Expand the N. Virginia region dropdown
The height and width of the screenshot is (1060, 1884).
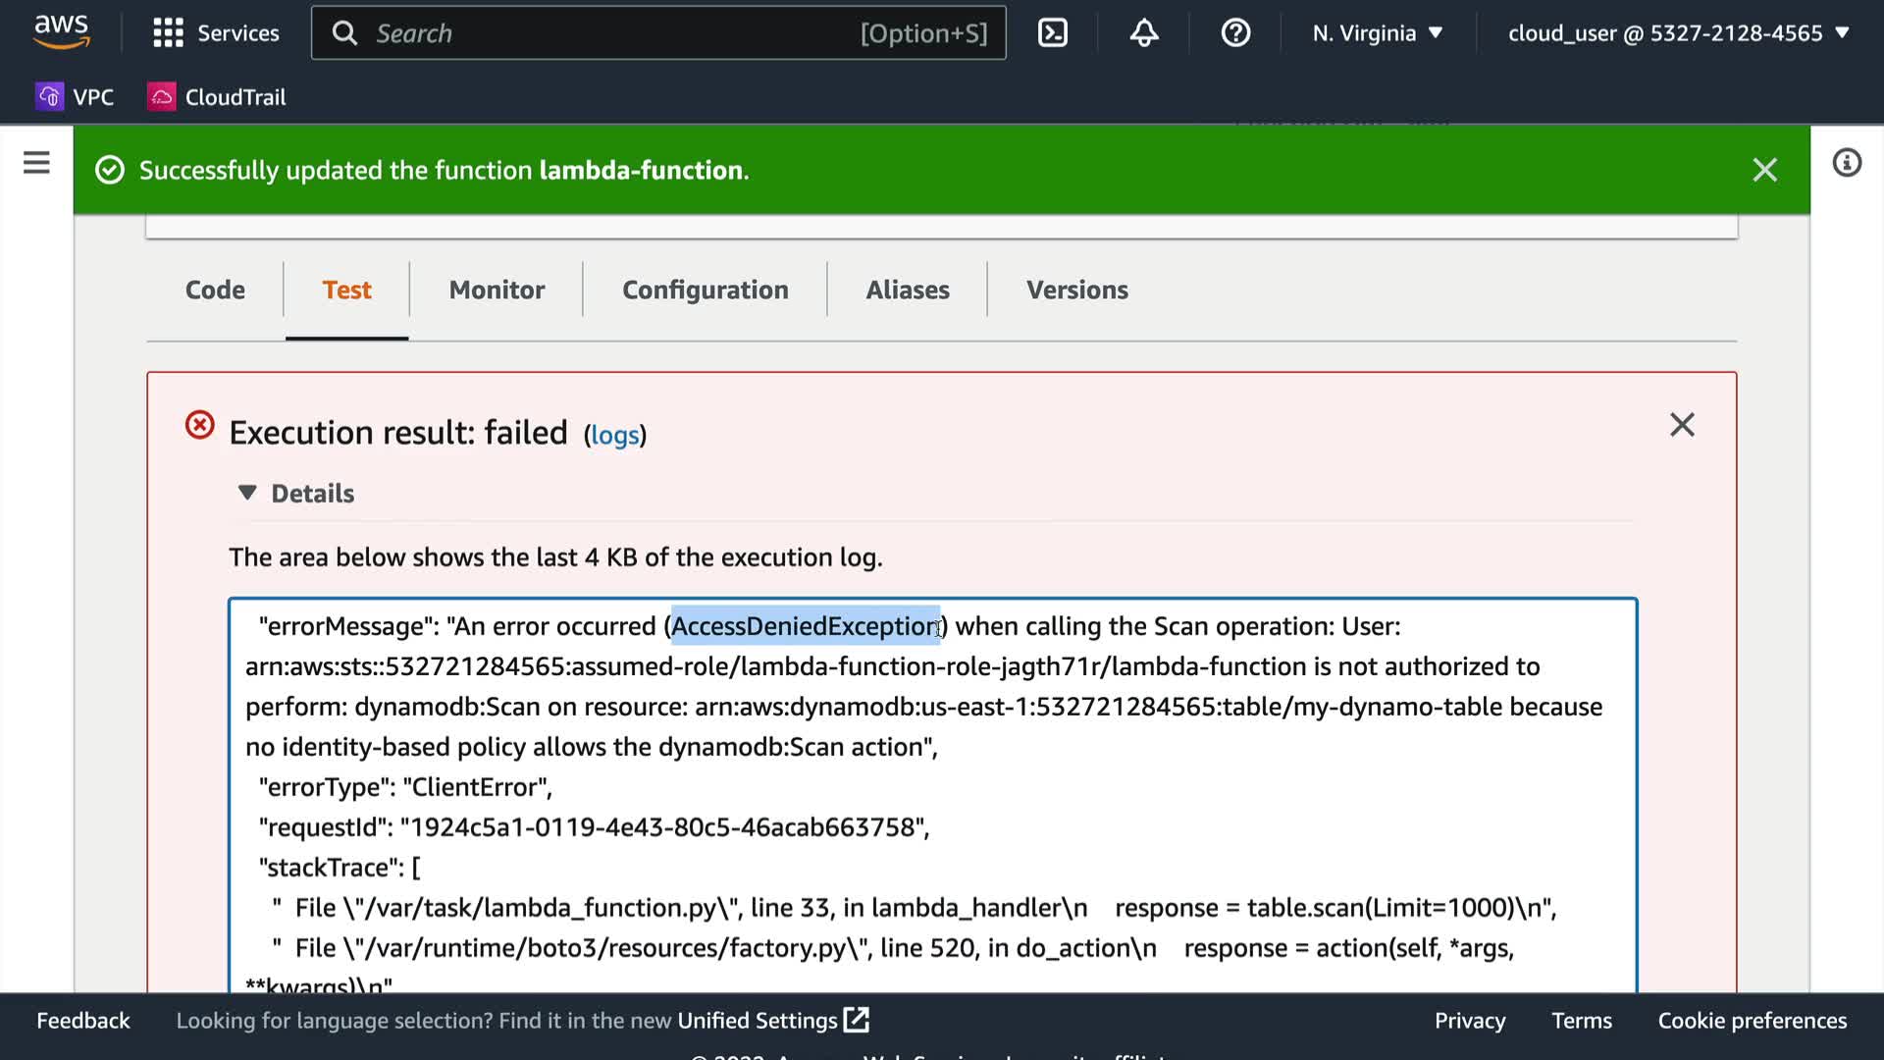click(x=1377, y=33)
